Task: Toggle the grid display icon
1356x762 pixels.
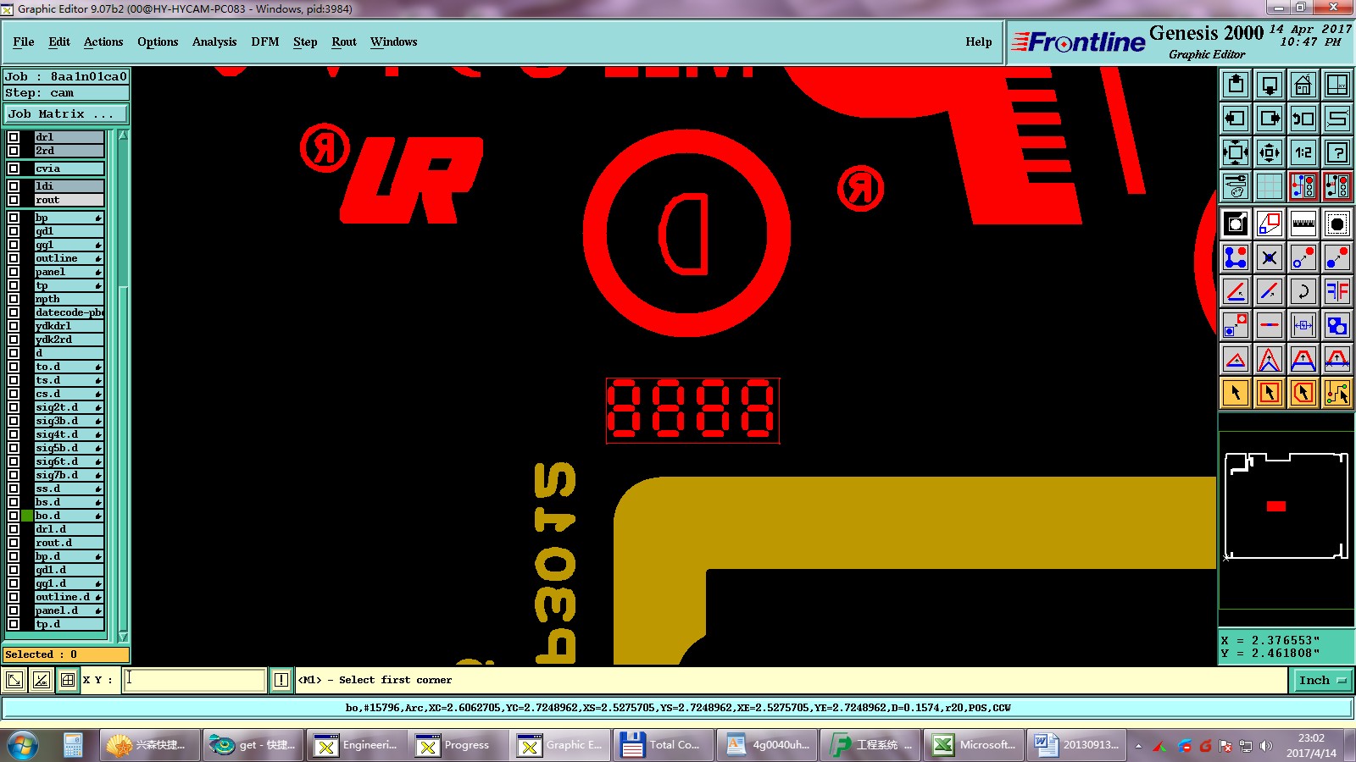Action: [x=1270, y=186]
